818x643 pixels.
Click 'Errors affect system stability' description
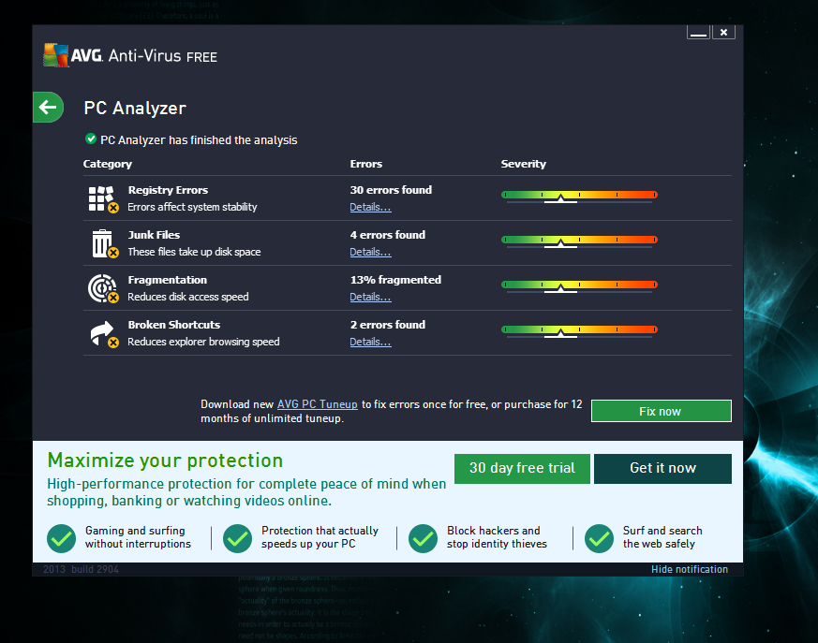192,207
